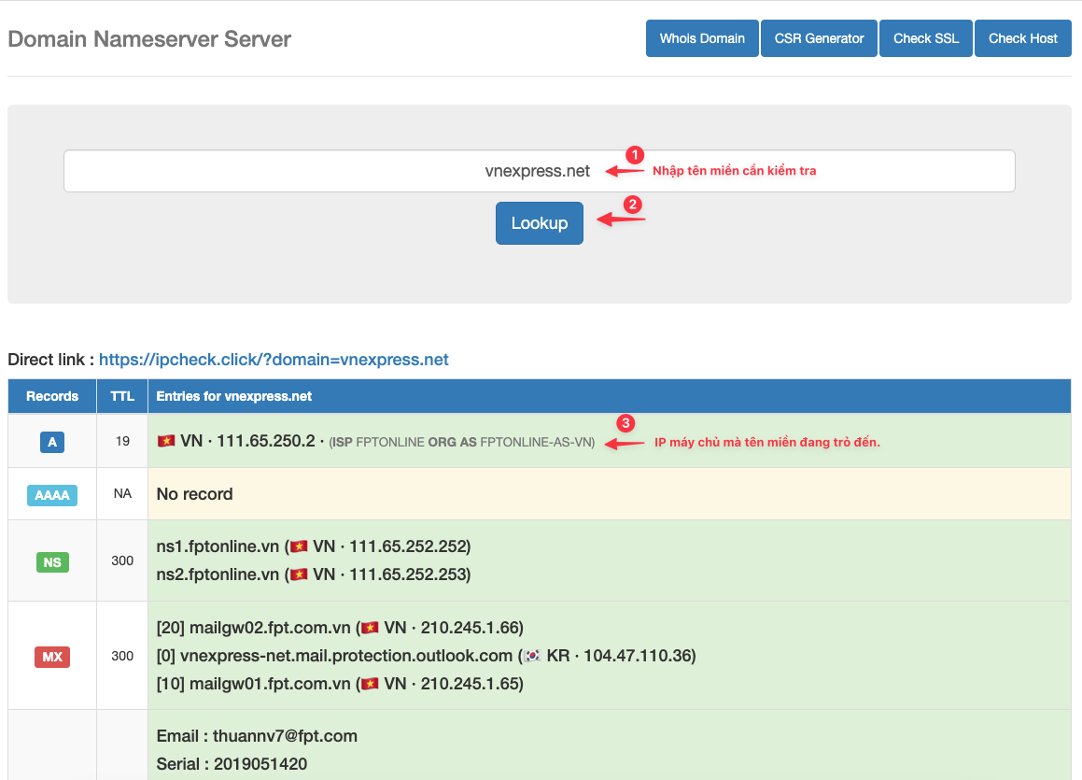Click the NA TTL value
Image resolution: width=1082 pixels, height=780 pixels.
click(122, 493)
